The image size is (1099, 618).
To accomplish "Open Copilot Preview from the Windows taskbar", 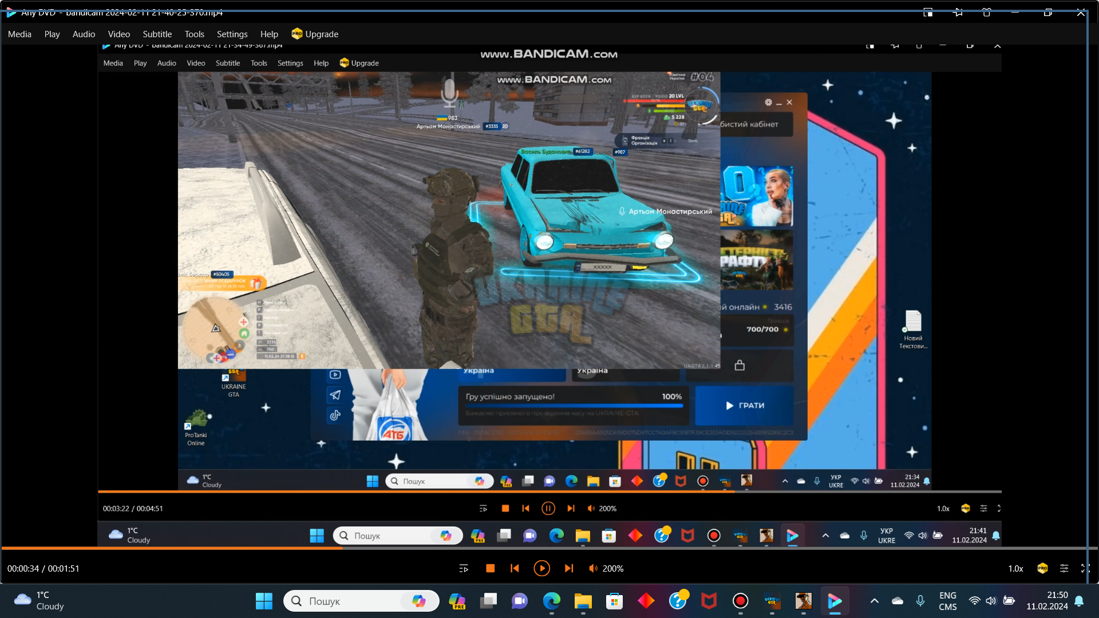I will [457, 601].
